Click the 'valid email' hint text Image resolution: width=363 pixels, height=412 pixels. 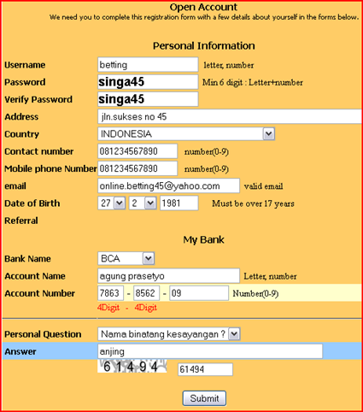(x=263, y=186)
